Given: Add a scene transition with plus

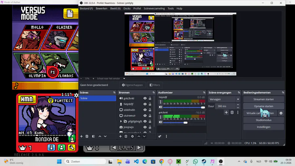Looking at the screenshot, I should pos(226,112).
